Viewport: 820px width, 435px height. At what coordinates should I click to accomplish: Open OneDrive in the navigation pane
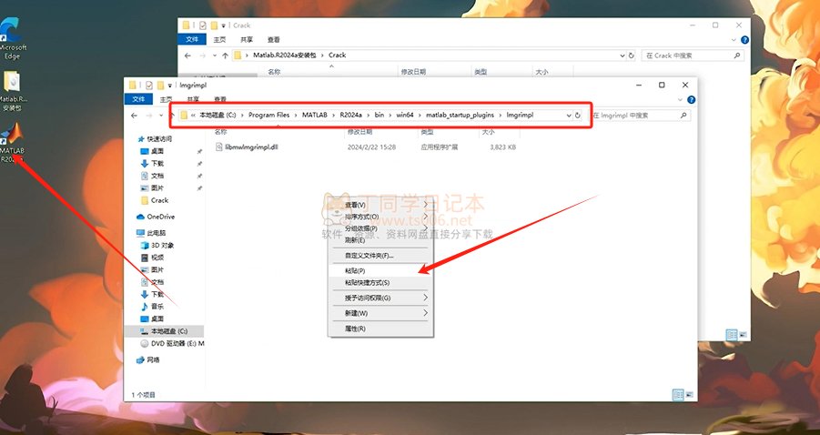[x=160, y=217]
